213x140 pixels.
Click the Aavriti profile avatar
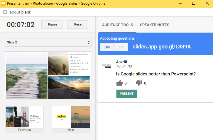coord(107,66)
